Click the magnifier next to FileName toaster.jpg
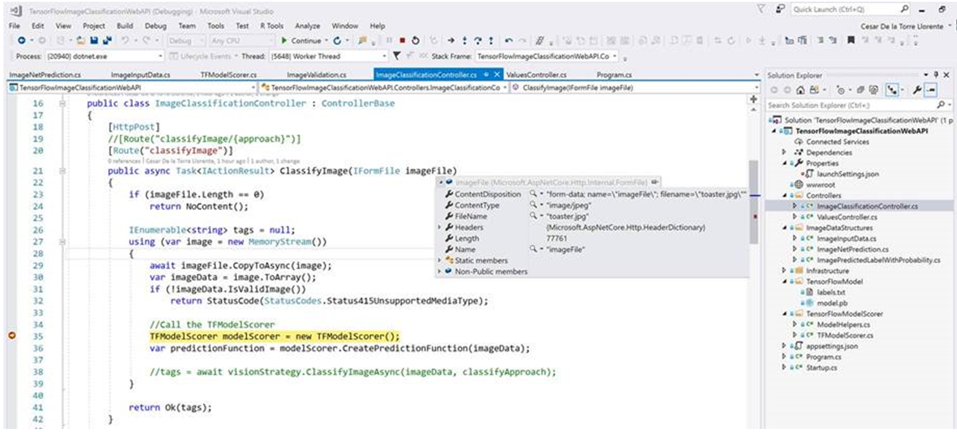The image size is (957, 432). click(x=533, y=216)
